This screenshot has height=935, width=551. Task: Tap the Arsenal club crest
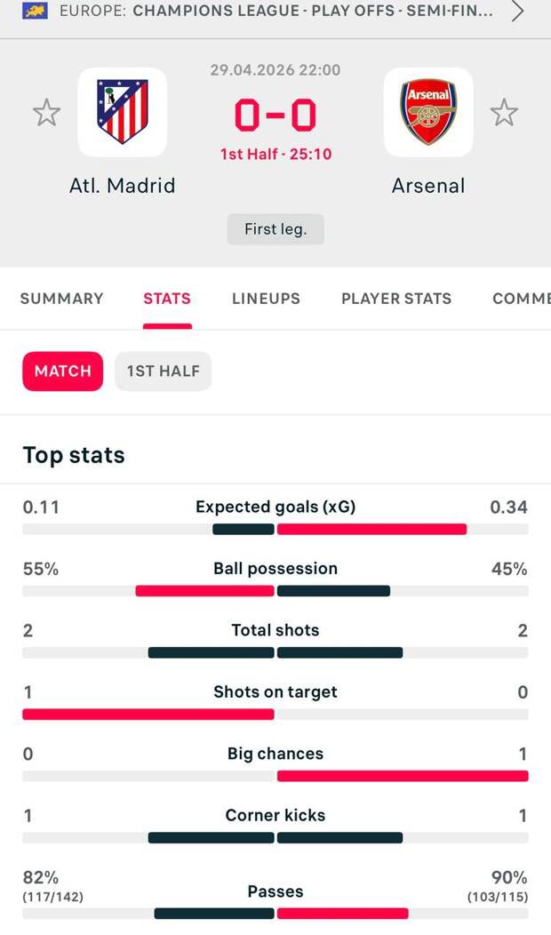428,112
